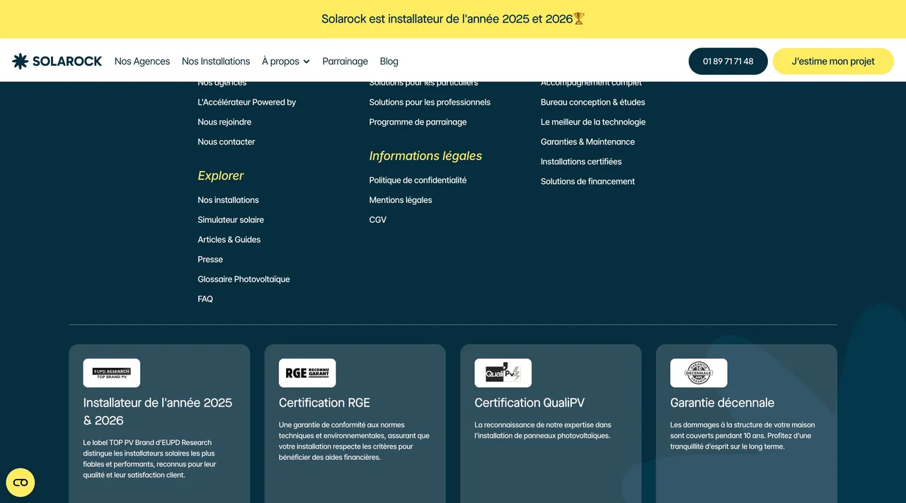Image resolution: width=906 pixels, height=503 pixels.
Task: Expand the À propos dropdown menu
Action: tap(286, 62)
